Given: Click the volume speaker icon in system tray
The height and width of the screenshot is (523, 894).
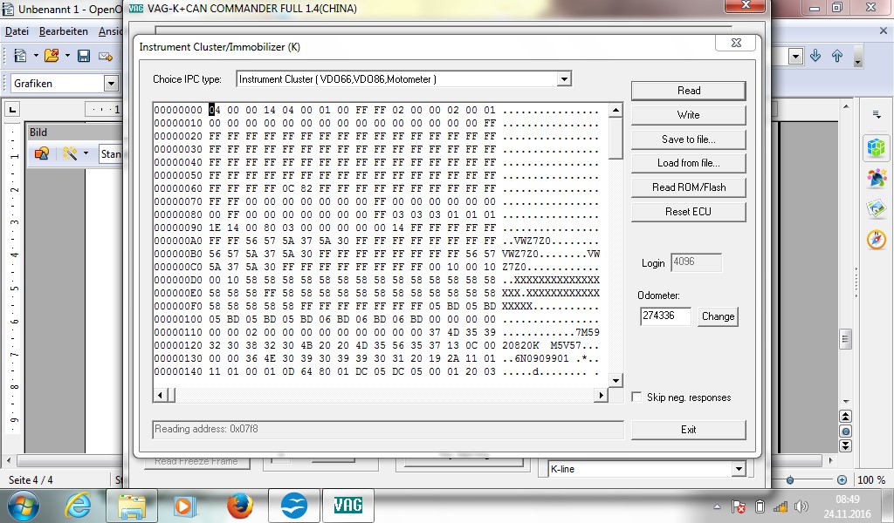Looking at the screenshot, I should [801, 506].
